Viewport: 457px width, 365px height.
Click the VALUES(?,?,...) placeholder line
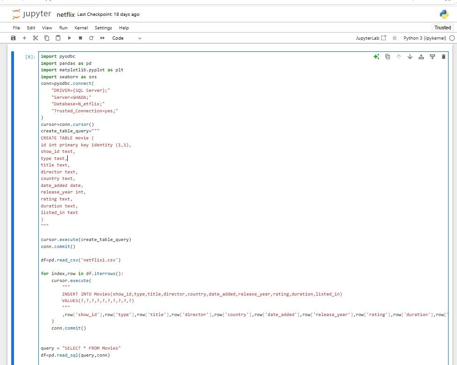pyautogui.click(x=98, y=301)
